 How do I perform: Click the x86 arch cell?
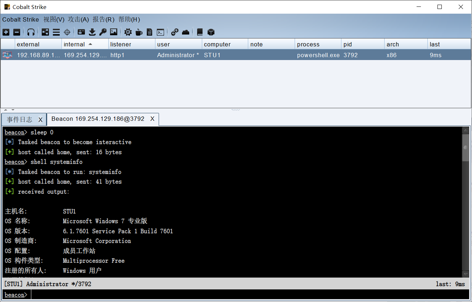coord(406,55)
